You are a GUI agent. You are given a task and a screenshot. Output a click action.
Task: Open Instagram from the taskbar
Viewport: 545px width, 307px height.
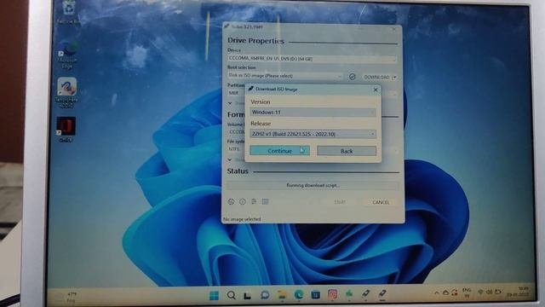click(332, 294)
